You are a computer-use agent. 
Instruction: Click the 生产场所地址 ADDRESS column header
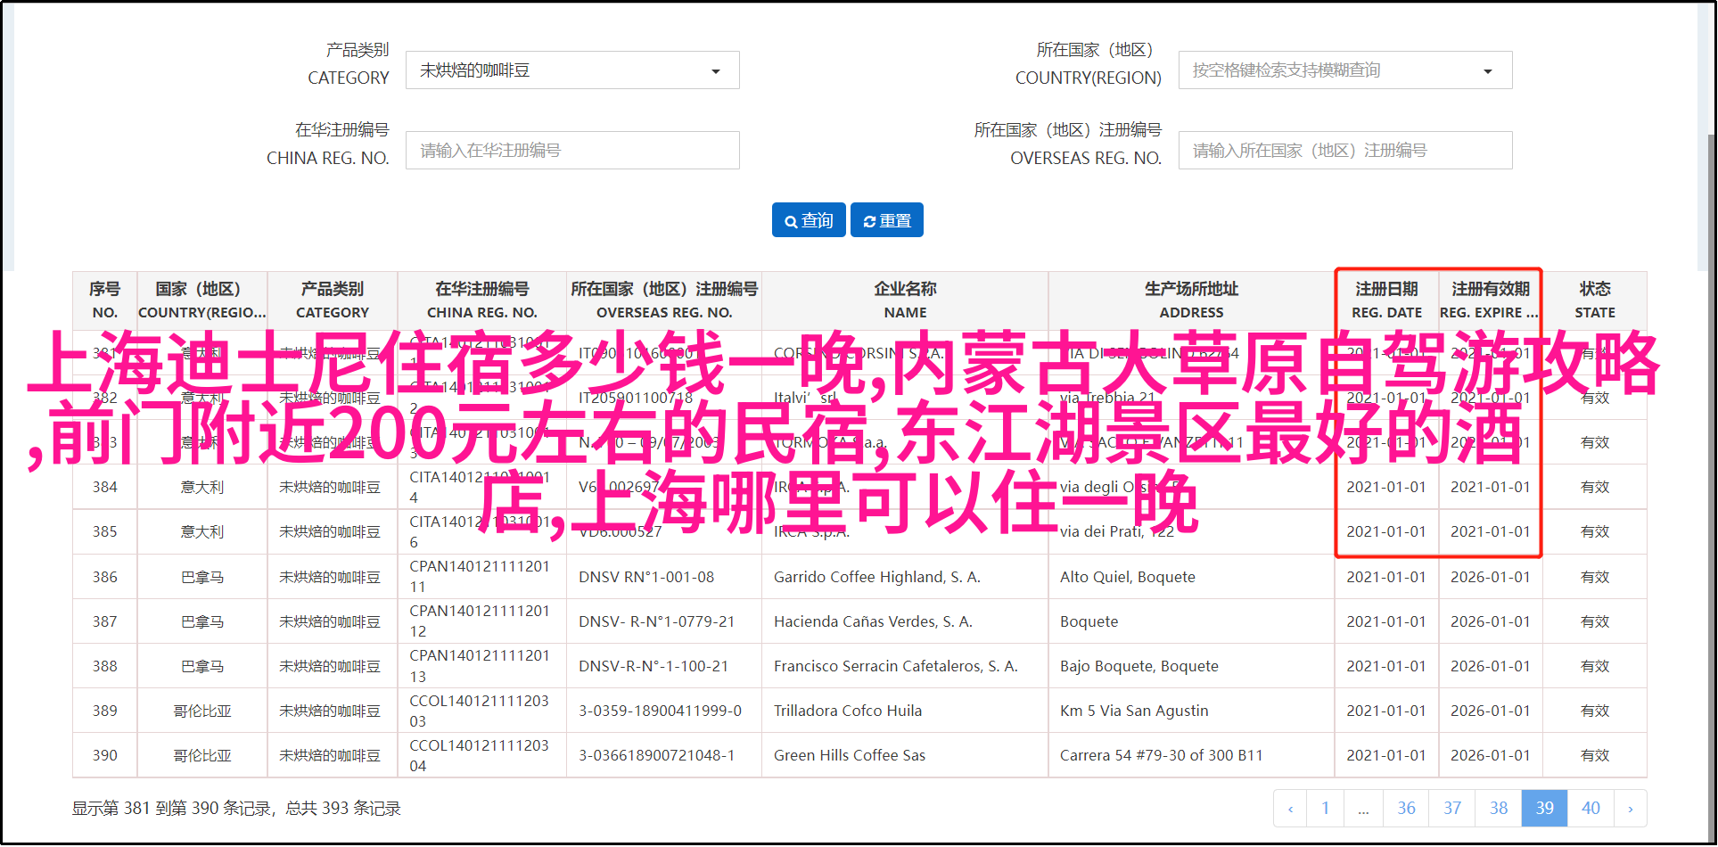[x=1191, y=300]
